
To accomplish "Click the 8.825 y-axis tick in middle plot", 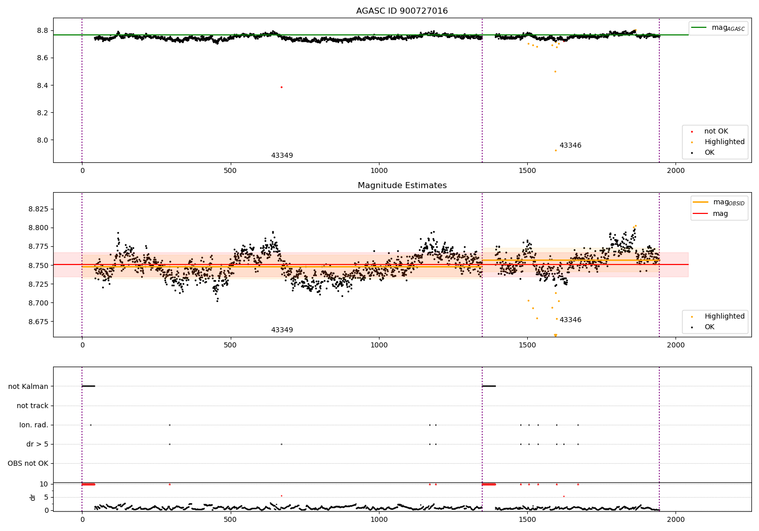I will (38, 209).
